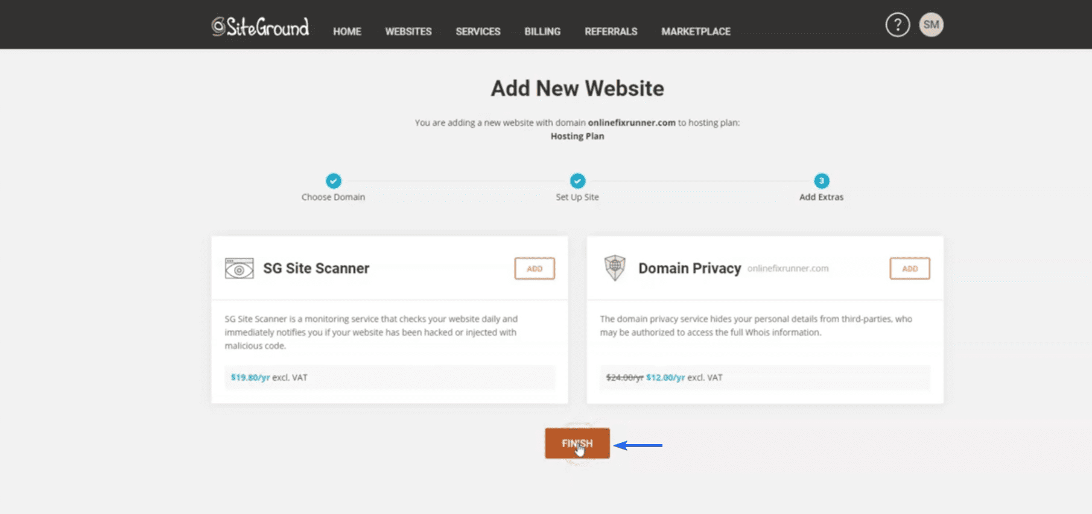Add SG Site Scanner to the order
This screenshot has width=1092, height=514.
pos(535,269)
